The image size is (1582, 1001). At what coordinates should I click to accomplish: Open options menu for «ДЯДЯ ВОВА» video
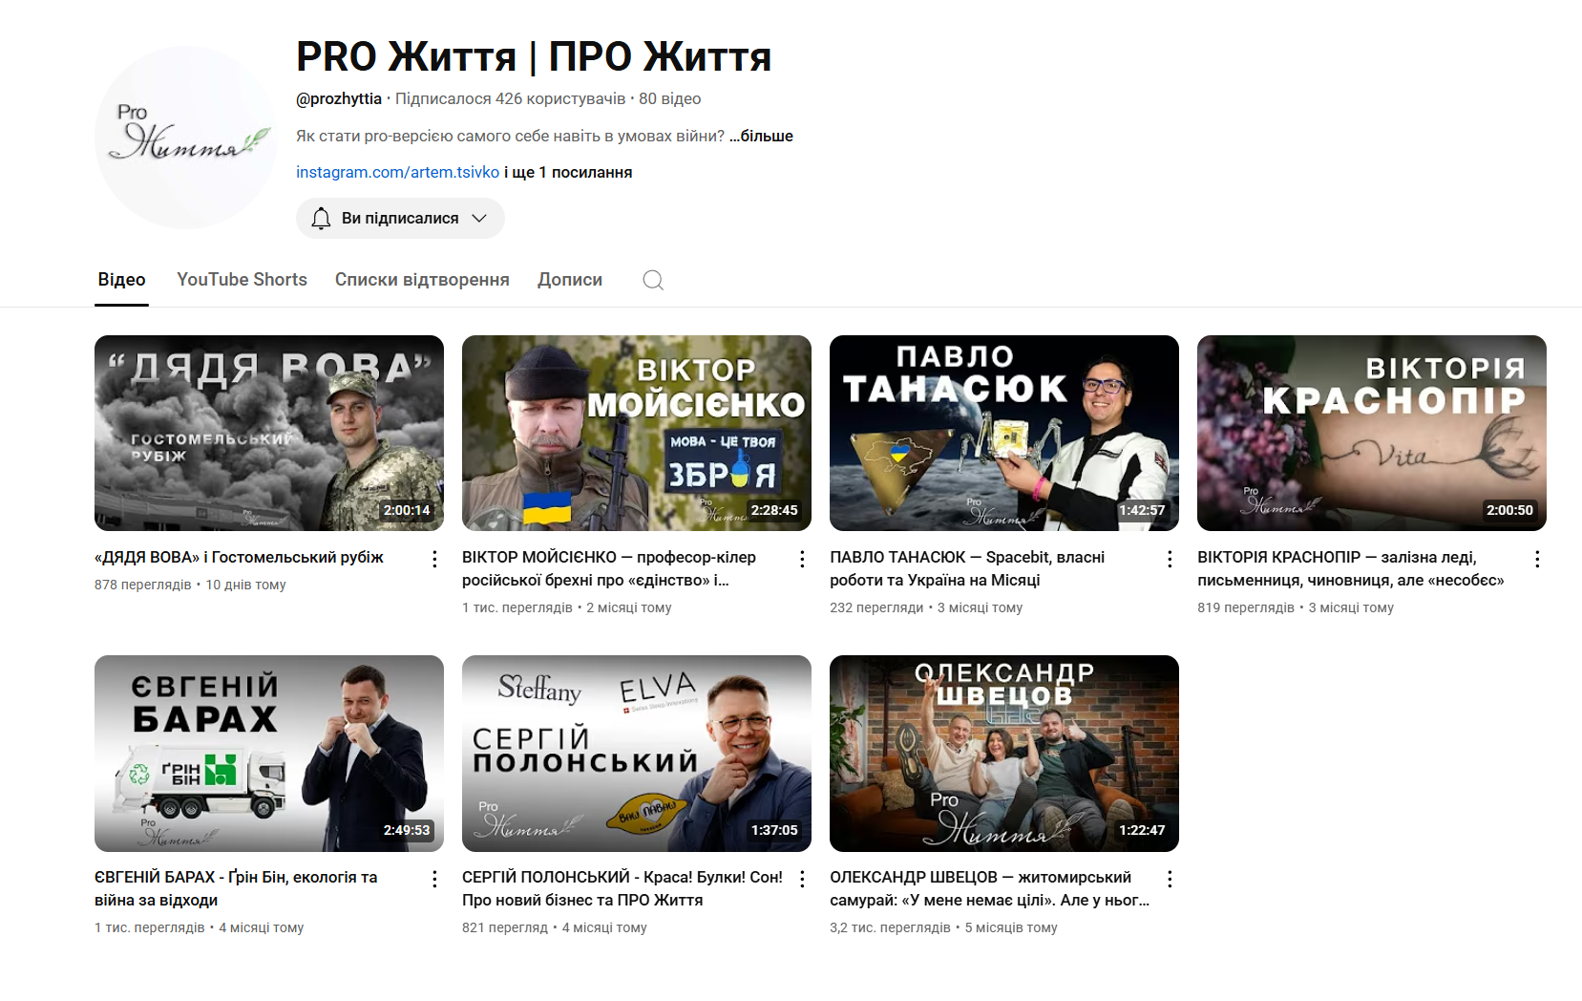(434, 559)
